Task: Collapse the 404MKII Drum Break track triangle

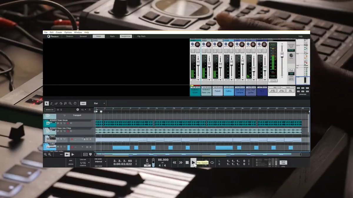Action: [44, 121]
